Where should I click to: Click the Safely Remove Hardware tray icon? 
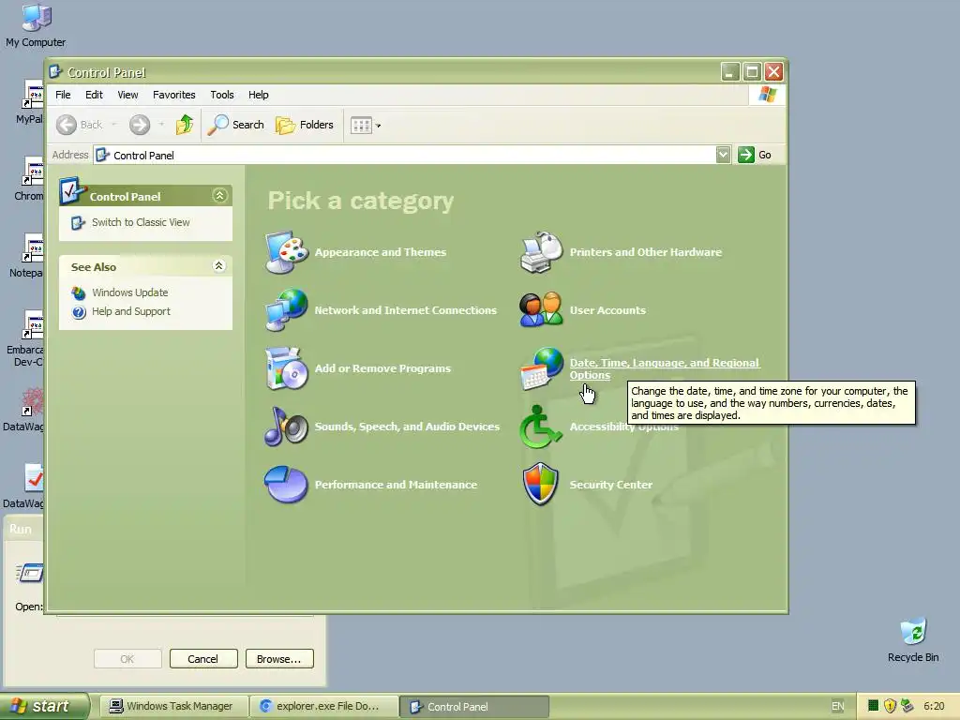[x=907, y=706]
